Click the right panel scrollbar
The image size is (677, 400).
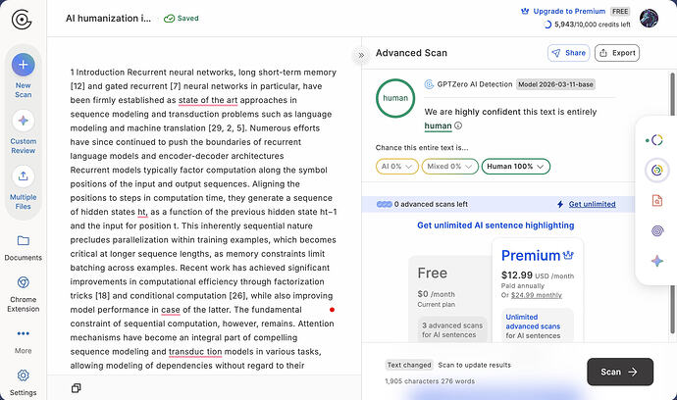[672, 203]
